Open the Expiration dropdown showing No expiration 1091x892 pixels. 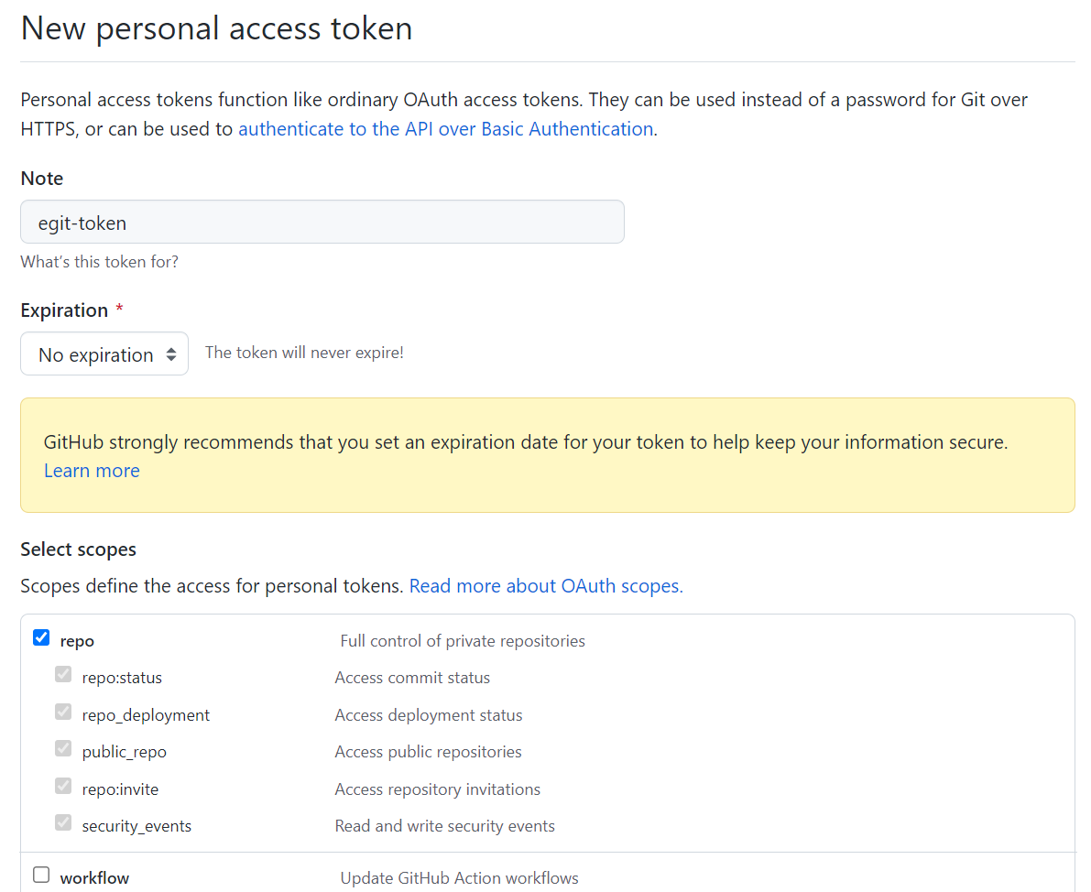[104, 354]
